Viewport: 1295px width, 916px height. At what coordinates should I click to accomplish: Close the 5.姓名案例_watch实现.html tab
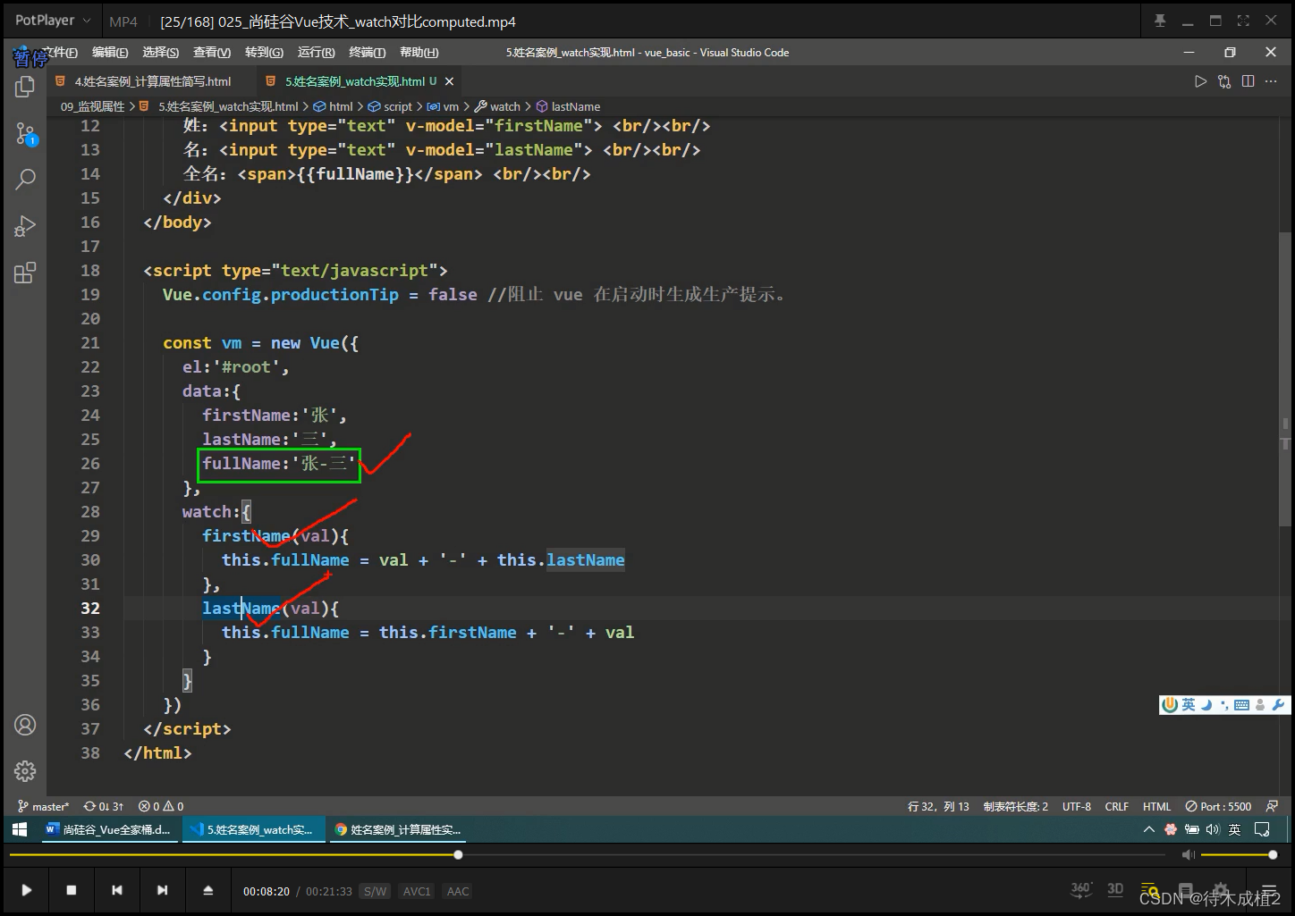click(449, 81)
